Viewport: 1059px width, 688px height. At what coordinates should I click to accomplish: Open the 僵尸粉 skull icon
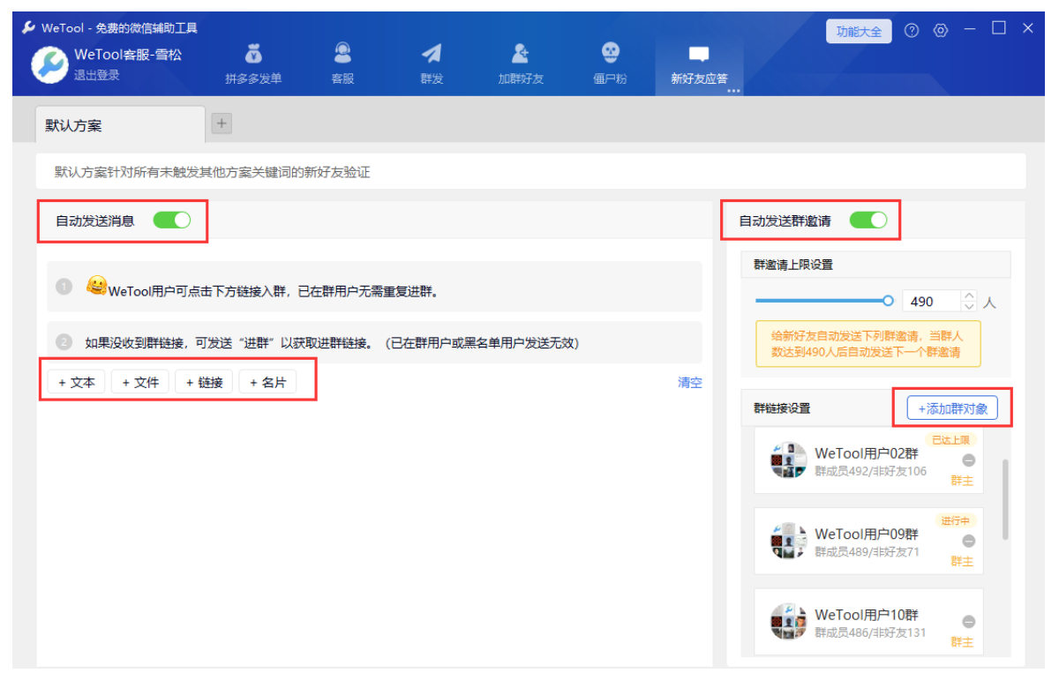click(x=610, y=54)
